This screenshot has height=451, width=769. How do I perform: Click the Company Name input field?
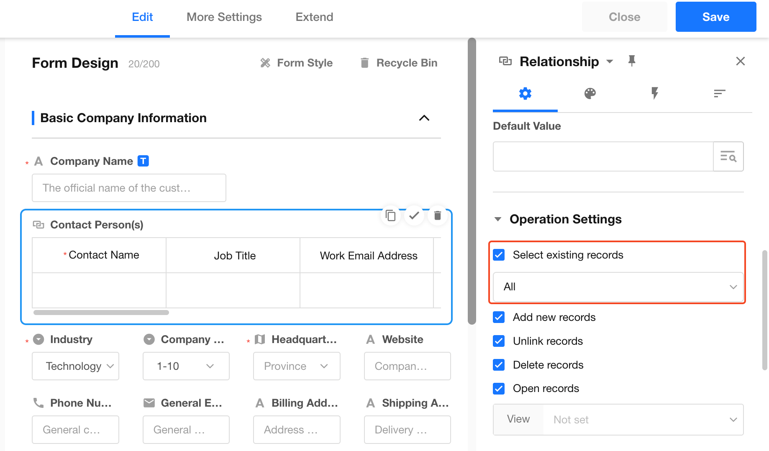129,188
